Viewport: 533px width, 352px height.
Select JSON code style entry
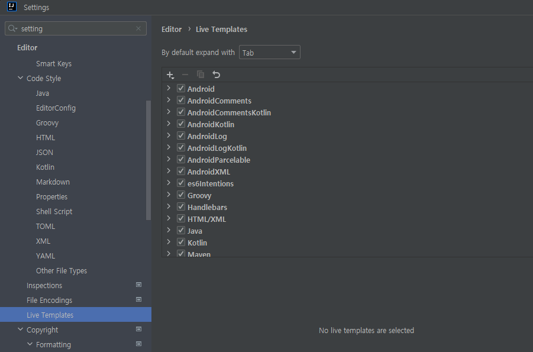(x=44, y=153)
